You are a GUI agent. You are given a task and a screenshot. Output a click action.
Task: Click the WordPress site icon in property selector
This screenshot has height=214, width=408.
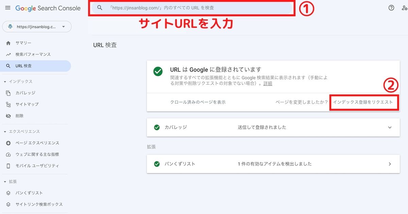[x=10, y=26]
